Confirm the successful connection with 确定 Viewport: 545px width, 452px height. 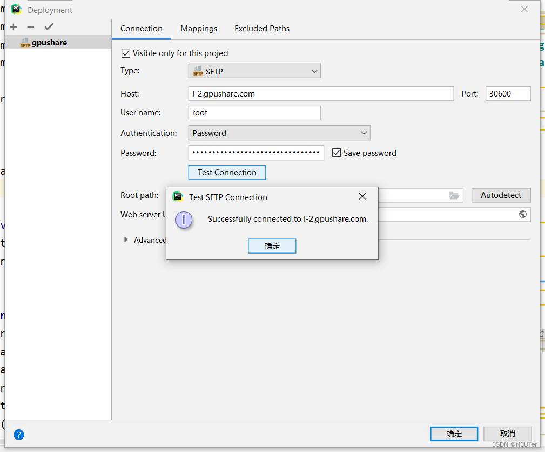click(x=272, y=245)
